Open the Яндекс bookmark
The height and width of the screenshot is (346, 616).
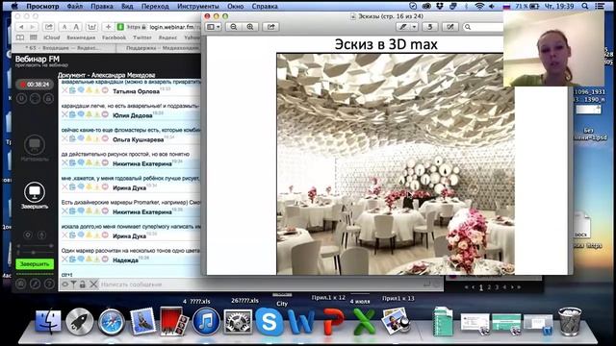point(167,37)
